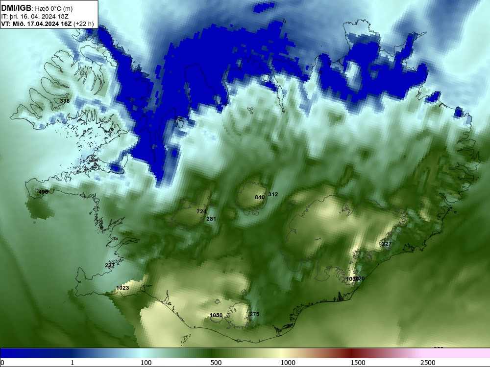This screenshot has width=490, height=367.
Task: Click the 2500 label on the color scale
Action: pos(428,363)
